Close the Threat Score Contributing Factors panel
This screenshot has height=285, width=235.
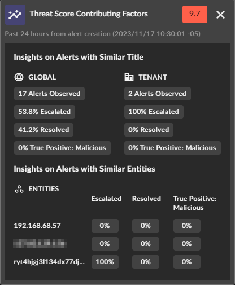click(x=220, y=15)
